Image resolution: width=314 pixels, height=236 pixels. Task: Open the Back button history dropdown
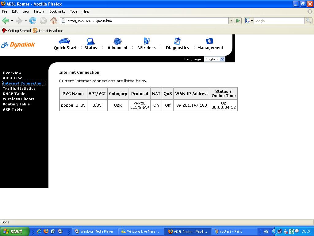click(12, 21)
